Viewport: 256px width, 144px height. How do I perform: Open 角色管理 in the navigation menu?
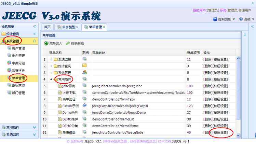[18, 56]
